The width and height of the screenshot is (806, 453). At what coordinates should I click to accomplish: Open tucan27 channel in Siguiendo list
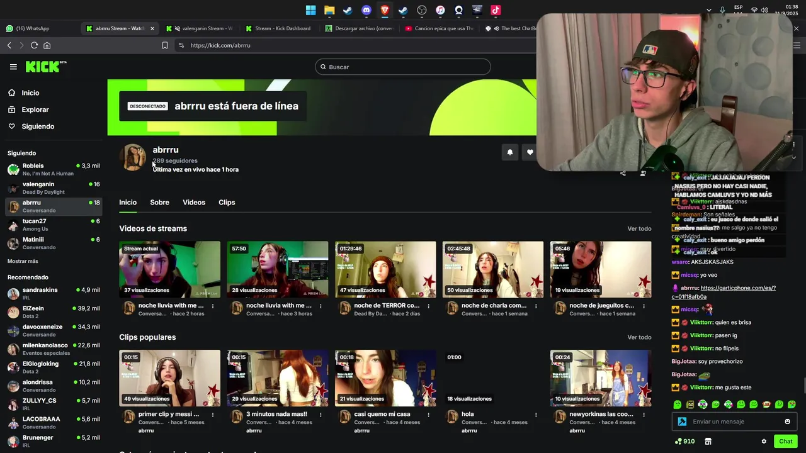[53, 225]
